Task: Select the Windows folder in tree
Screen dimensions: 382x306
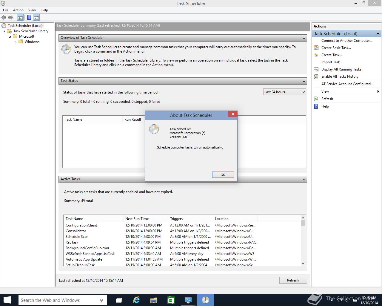Action: (32, 42)
